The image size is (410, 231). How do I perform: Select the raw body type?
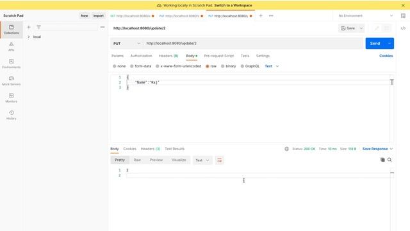211,66
